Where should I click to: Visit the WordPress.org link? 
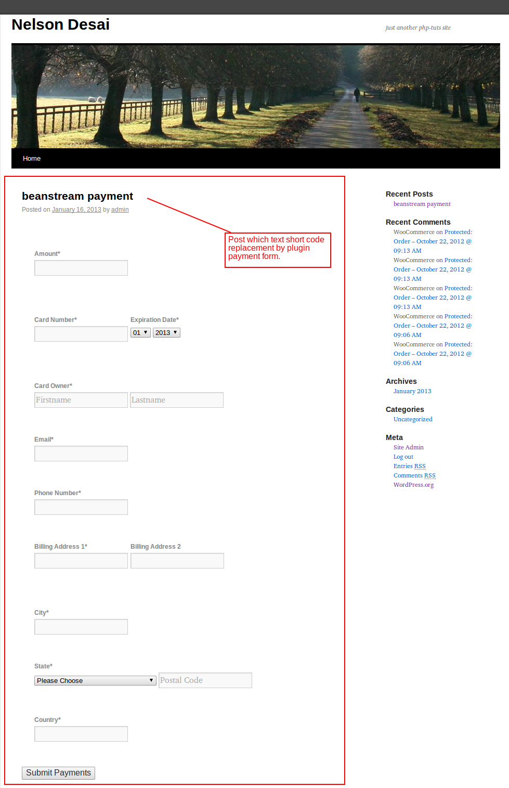413,485
